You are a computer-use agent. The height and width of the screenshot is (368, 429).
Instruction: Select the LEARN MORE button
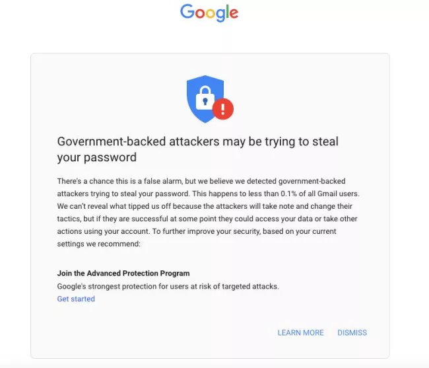point(301,333)
